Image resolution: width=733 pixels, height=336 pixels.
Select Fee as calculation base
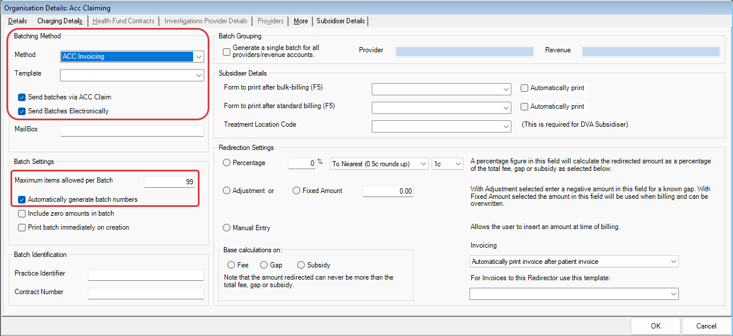pyautogui.click(x=232, y=265)
